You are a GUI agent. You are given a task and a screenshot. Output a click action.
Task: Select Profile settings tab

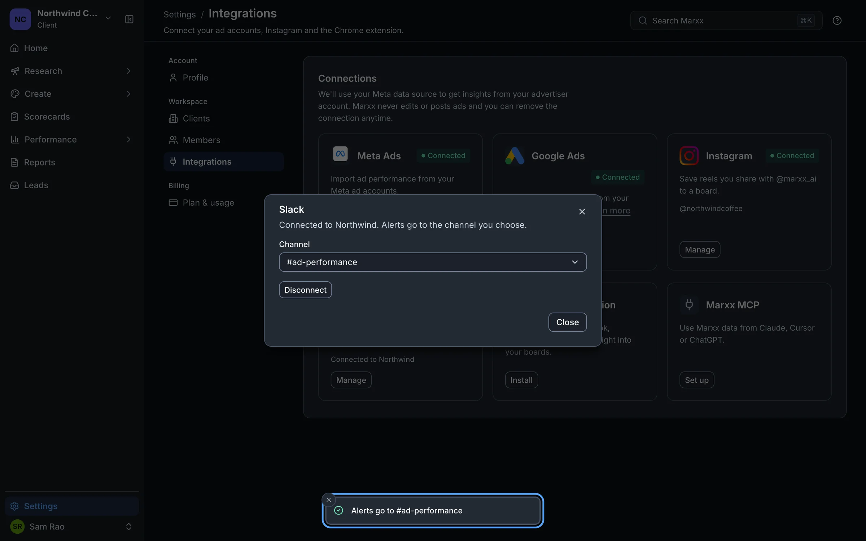tap(223, 78)
